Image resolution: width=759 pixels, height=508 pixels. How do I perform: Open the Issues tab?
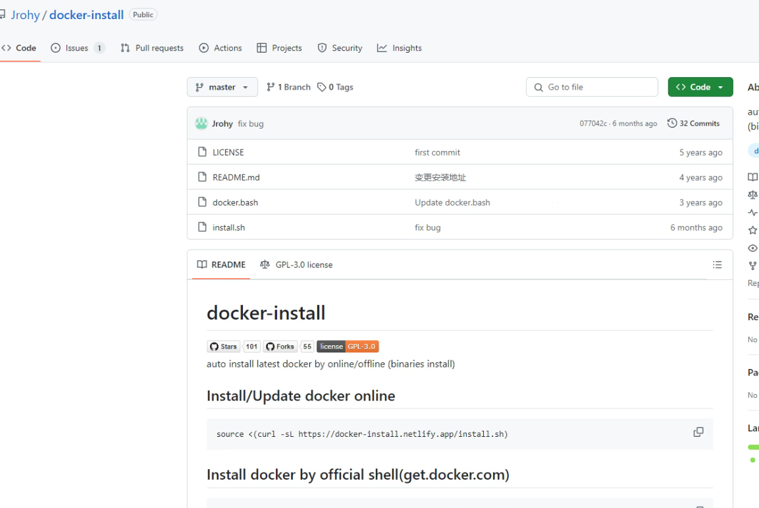78,48
